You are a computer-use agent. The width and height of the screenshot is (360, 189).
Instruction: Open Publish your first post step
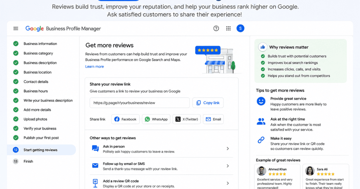point(41,138)
